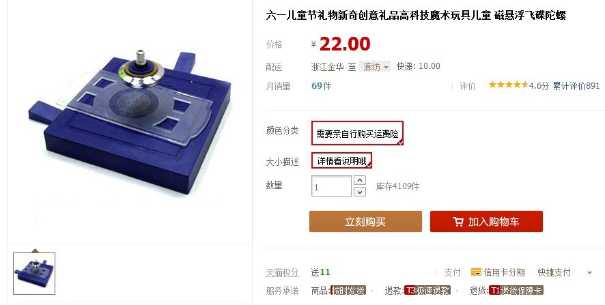605x305 pixels.
Task: Select the 需要亲自行购买运费险 color option
Action: click(x=357, y=133)
